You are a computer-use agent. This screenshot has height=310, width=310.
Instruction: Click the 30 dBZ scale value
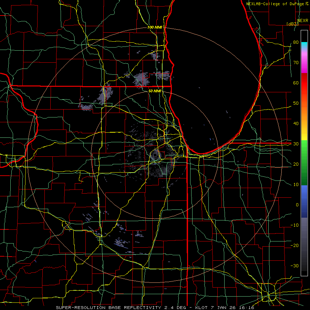click(296, 144)
